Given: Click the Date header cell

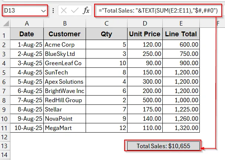Looking at the screenshot, I should [x=27, y=34].
